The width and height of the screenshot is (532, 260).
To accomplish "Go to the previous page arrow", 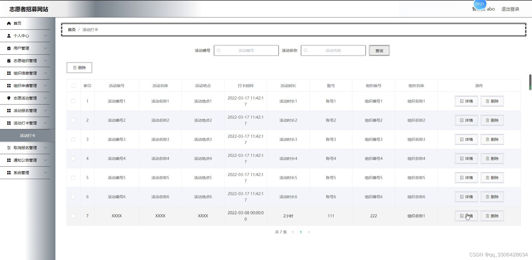I will tap(293, 232).
